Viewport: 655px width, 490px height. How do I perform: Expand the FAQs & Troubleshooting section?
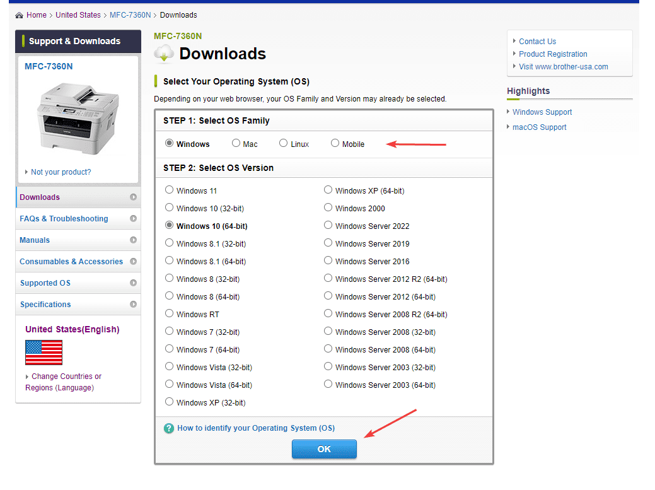63,219
